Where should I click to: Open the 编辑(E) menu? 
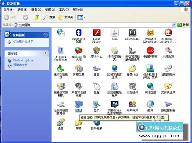[x=22, y=10]
